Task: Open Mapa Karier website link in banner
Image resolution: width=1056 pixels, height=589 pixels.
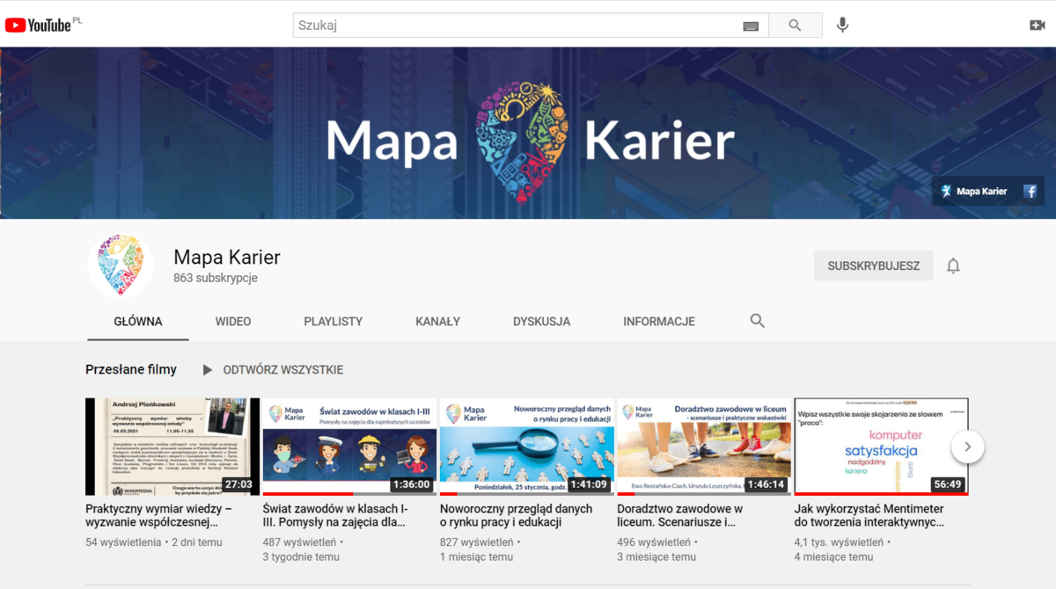Action: click(974, 191)
